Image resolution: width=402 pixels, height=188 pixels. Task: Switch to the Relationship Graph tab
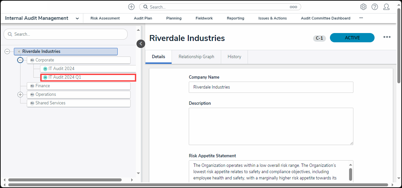(196, 57)
